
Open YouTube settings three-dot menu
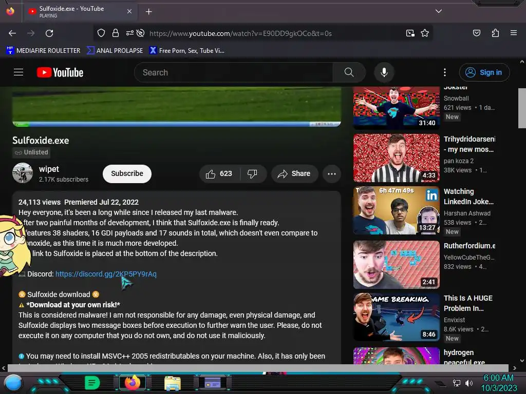[444, 72]
